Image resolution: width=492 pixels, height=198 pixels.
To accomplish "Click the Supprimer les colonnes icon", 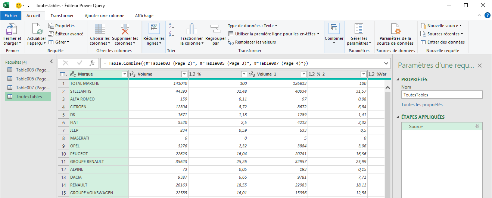I will click(x=125, y=29).
